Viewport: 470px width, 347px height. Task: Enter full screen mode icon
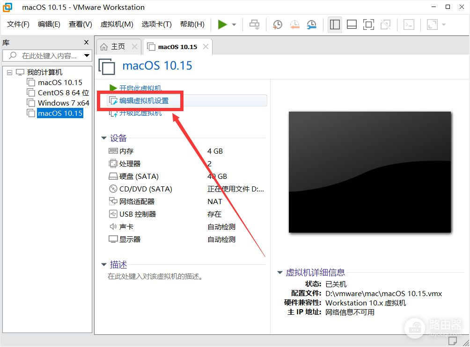[368, 25]
